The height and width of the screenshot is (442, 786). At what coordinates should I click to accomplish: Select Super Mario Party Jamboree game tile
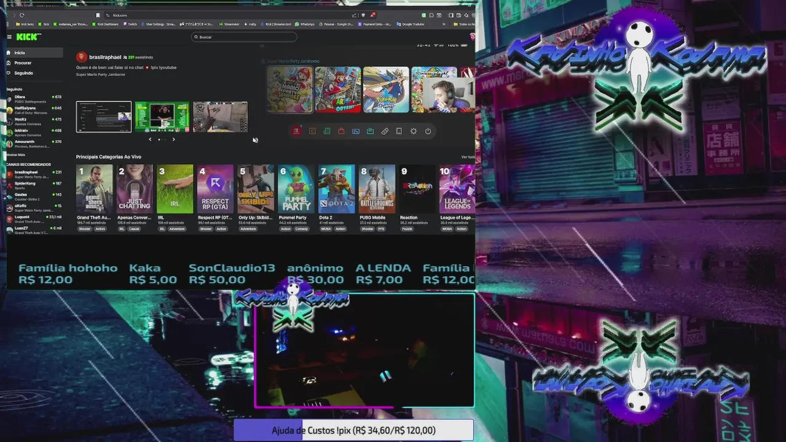point(290,90)
